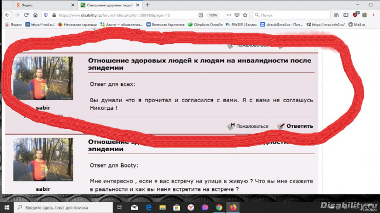Viewport: 380px width, 213px height.
Task: Open the Авито bookmark
Action: [122, 25]
